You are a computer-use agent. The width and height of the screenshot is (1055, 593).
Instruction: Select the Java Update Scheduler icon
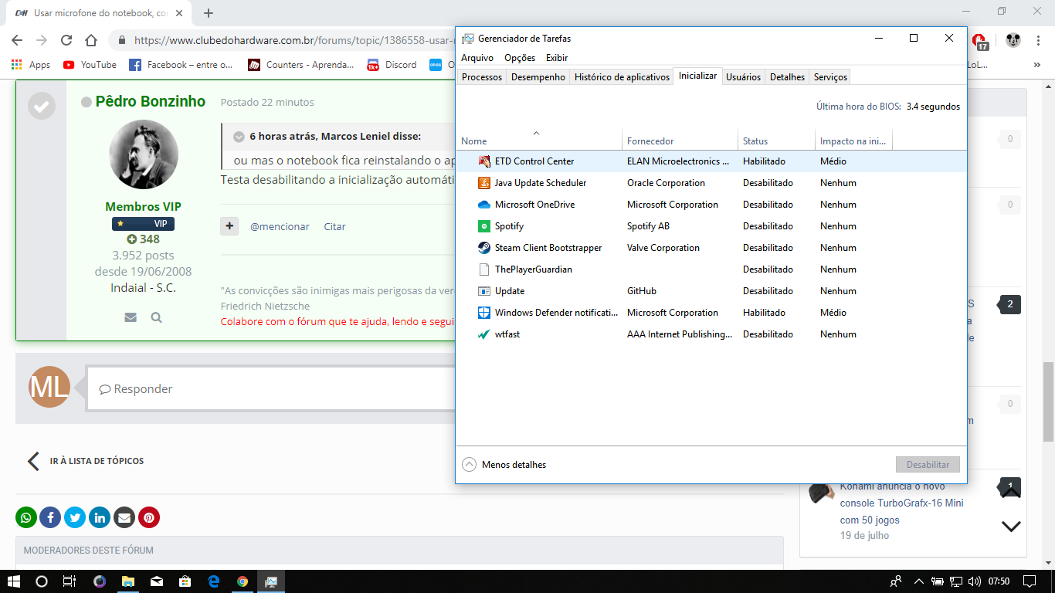[x=484, y=183]
